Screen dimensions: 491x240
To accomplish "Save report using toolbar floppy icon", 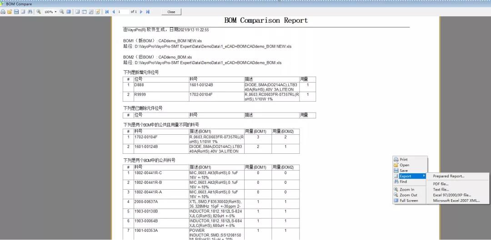I will point(16,11).
